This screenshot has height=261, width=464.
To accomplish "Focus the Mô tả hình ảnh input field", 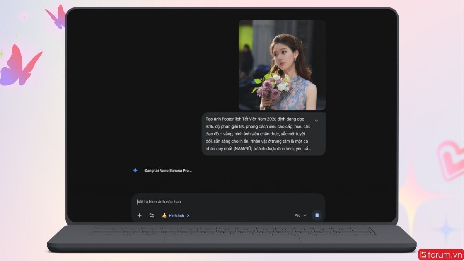I will tap(228, 202).
